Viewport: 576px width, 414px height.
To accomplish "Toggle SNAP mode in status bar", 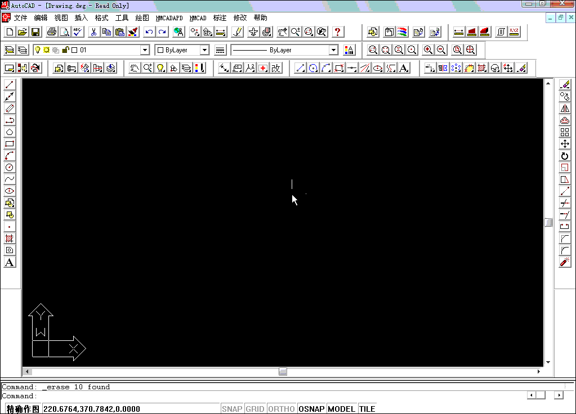I will (x=232, y=409).
